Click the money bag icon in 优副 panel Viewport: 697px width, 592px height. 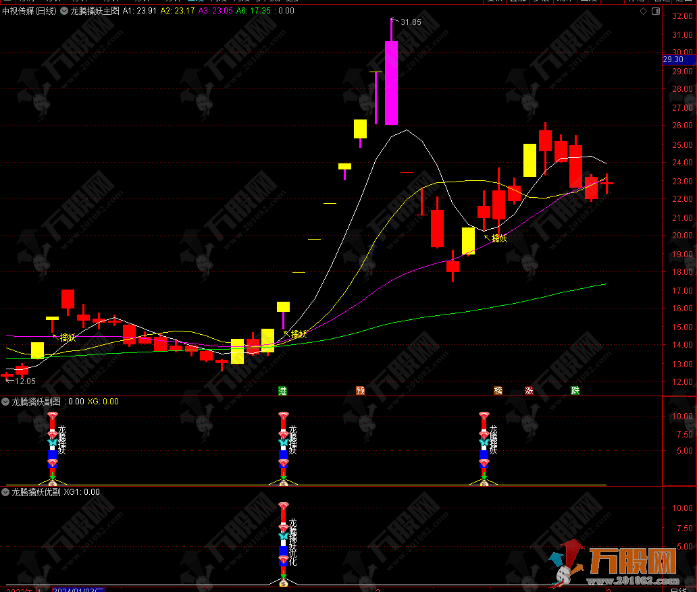284,583
